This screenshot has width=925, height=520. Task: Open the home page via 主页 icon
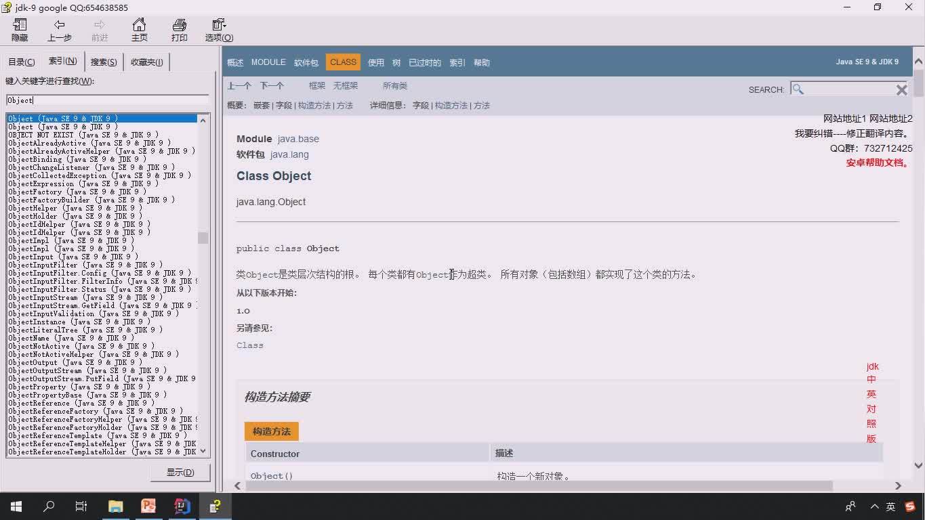point(139,30)
